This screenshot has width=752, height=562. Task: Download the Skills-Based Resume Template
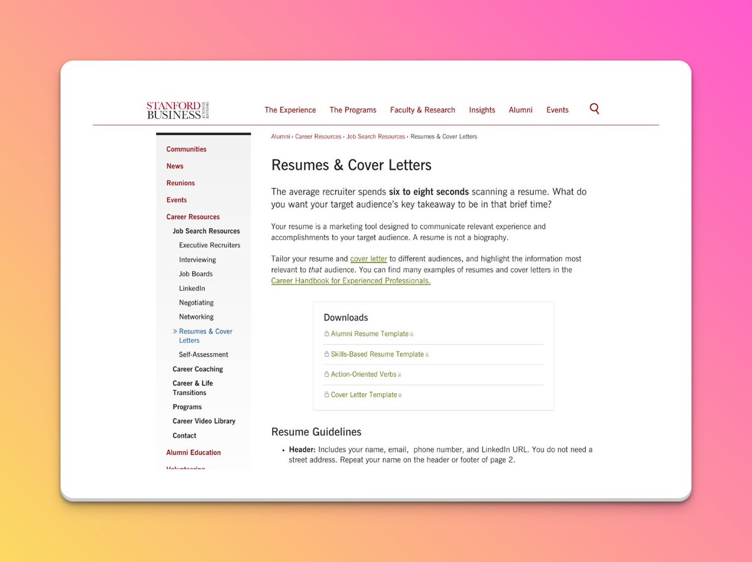376,353
